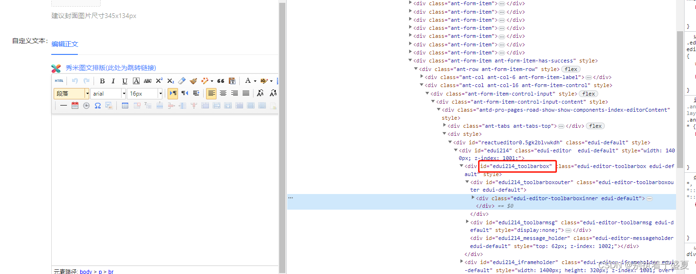Expand the edui214_toolbarboxouter div node
Viewport: 696px width, 274px height.
pos(467,182)
